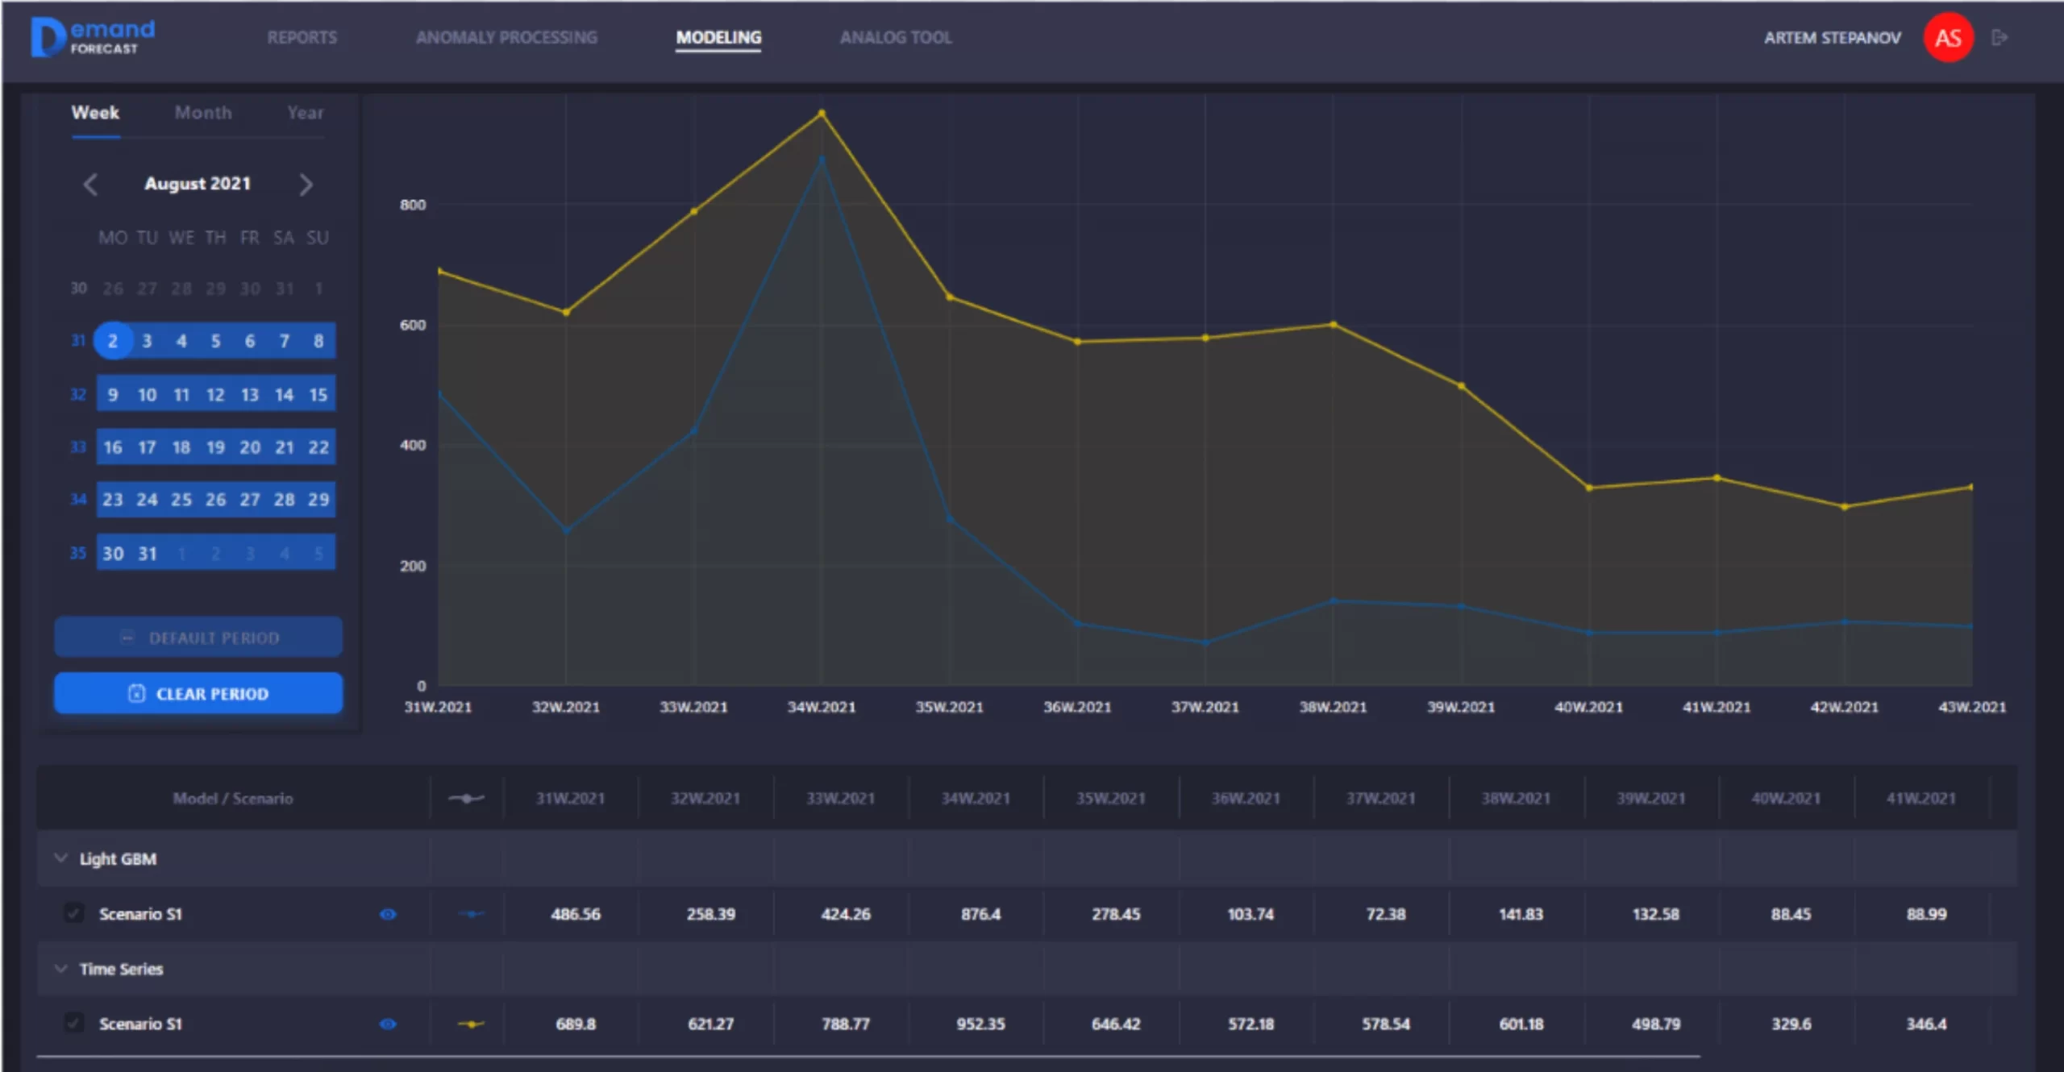The width and height of the screenshot is (2064, 1072).
Task: Switch calendar to Month view
Action: point(203,113)
